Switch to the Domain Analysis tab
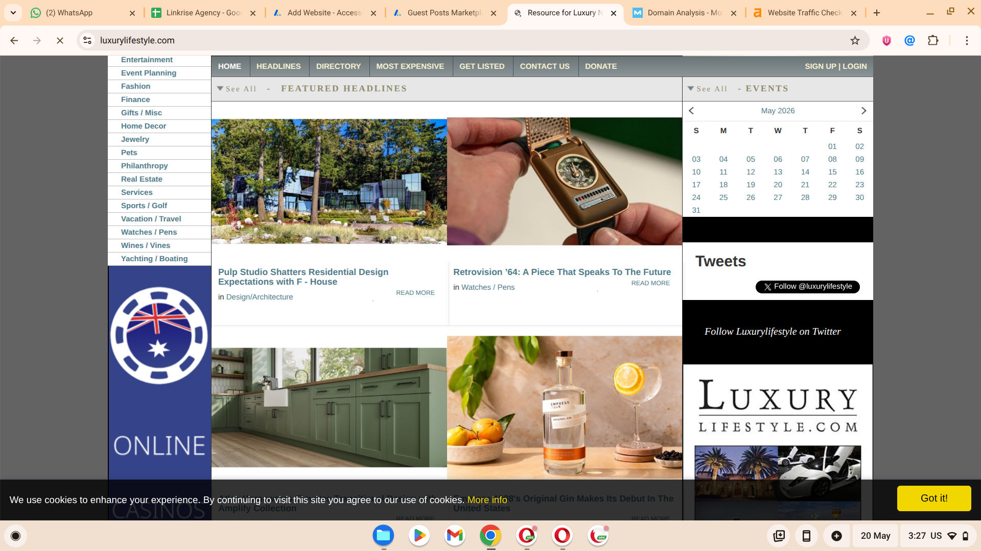This screenshot has width=981, height=551. tap(684, 13)
